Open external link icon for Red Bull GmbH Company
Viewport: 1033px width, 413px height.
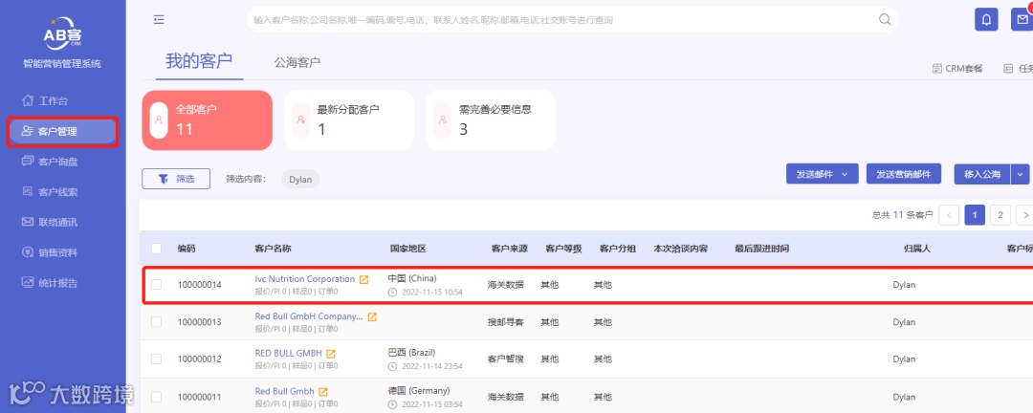point(372,316)
